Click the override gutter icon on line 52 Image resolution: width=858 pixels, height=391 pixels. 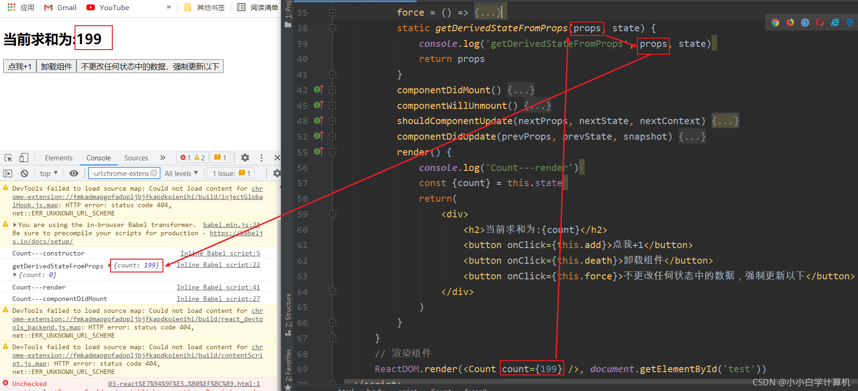point(318,136)
